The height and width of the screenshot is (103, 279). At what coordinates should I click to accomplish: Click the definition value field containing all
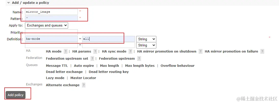point(109,39)
